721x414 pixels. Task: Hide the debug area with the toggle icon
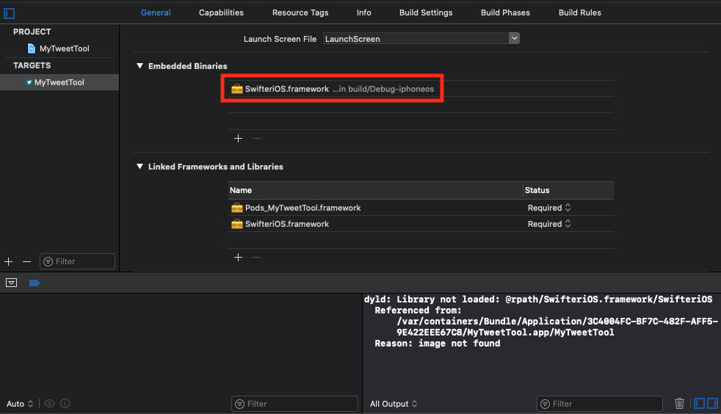point(11,283)
